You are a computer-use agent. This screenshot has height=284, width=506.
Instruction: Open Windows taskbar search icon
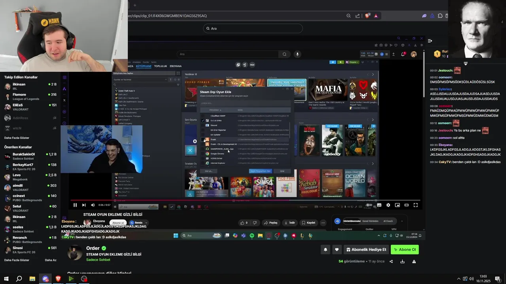(x=19, y=279)
